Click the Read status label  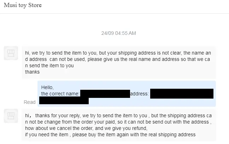pyautogui.click(x=29, y=102)
